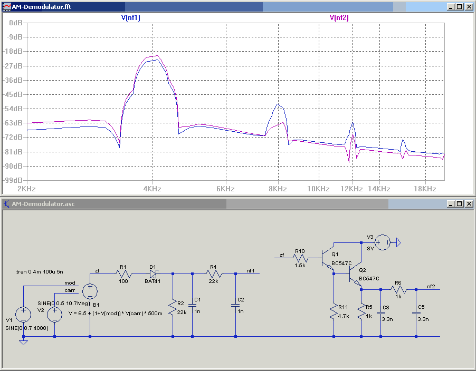Click the B1 voltage expression text
This screenshot has height=371, width=476.
pos(116,314)
